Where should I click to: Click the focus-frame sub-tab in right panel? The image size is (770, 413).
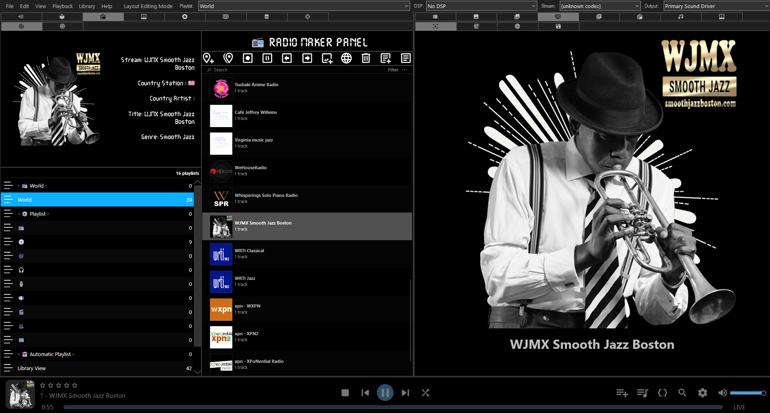(436, 26)
